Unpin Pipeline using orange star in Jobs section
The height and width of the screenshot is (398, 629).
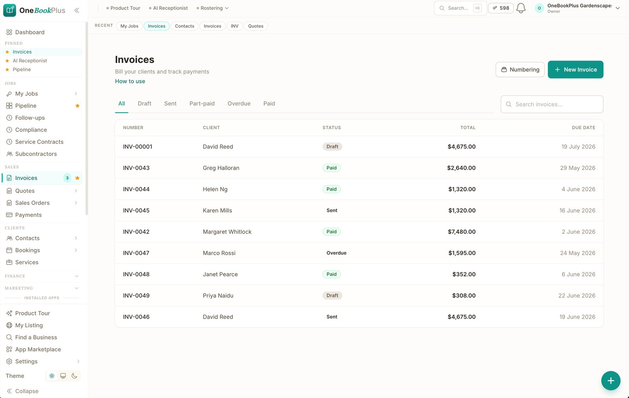(77, 106)
